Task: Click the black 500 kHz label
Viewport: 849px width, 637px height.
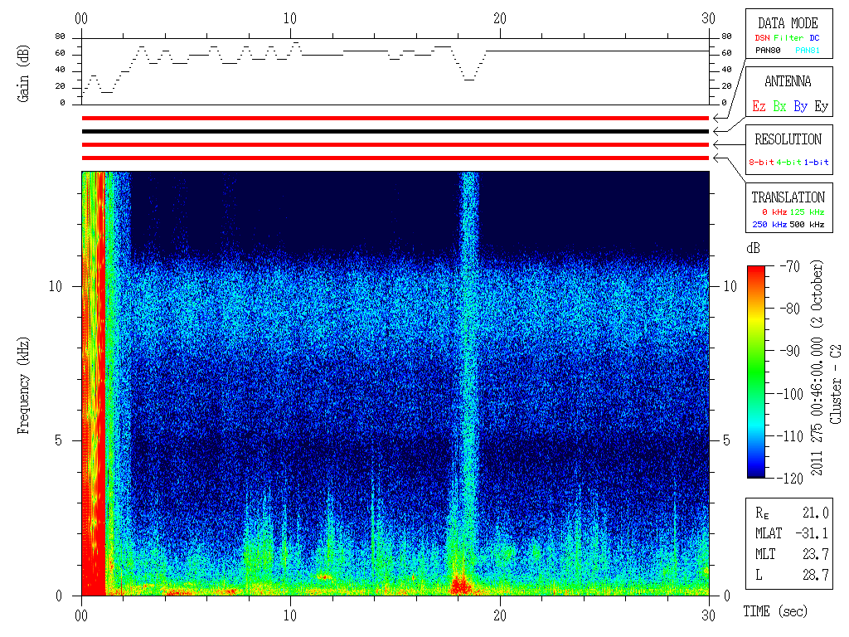Action: (x=807, y=224)
